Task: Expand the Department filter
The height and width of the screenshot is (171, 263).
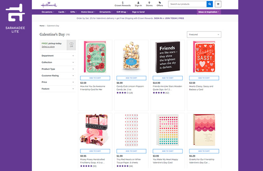Action: pos(58,56)
